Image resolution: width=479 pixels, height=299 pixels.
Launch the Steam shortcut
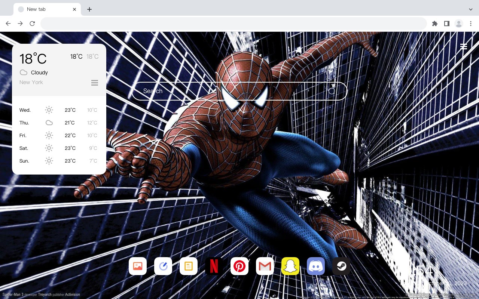pos(341,266)
